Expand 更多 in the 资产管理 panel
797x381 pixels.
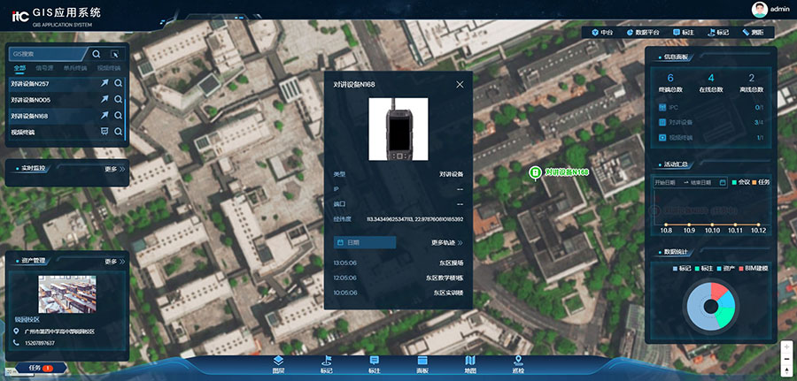tap(114, 262)
